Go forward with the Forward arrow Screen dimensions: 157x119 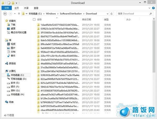tap(10, 14)
